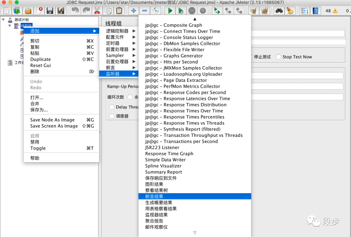Screen dimensions: 351x237
Task: Click the Redo arrow icon
Action: (86, 10)
